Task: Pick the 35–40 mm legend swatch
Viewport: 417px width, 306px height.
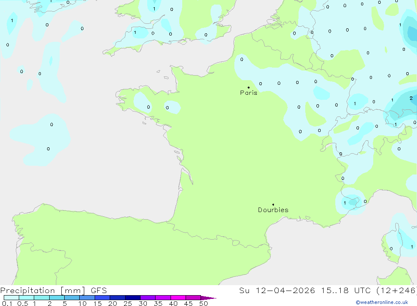Action: click(x=163, y=298)
